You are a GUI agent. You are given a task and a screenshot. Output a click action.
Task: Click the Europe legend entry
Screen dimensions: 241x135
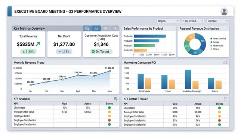point(215,42)
